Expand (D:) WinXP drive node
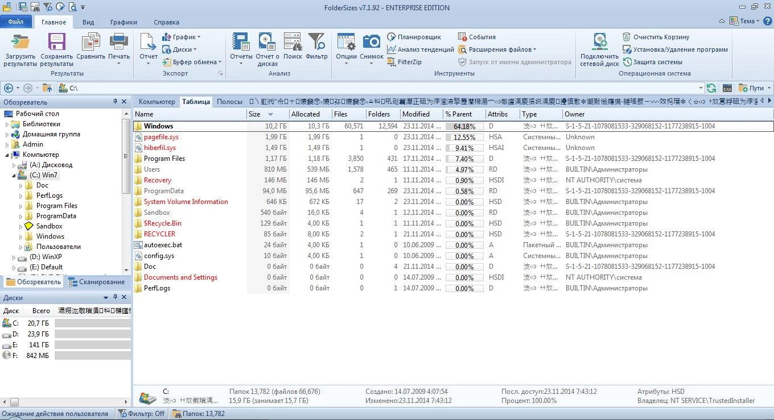The width and height of the screenshot is (774, 420). [14, 257]
